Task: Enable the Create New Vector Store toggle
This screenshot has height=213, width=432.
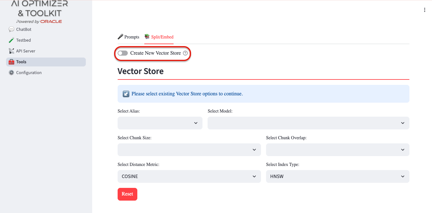Action: (123, 53)
